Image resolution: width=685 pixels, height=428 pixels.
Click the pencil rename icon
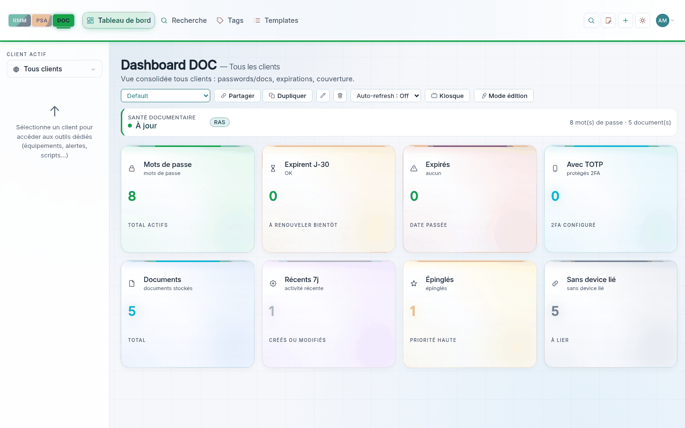tap(323, 96)
